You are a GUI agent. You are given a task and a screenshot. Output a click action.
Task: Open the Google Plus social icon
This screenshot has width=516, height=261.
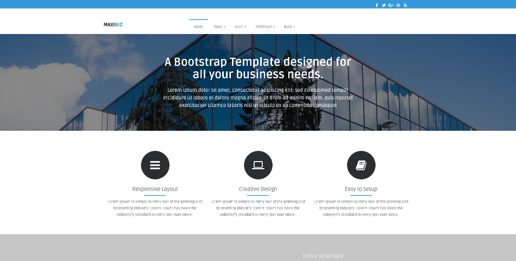point(391,5)
